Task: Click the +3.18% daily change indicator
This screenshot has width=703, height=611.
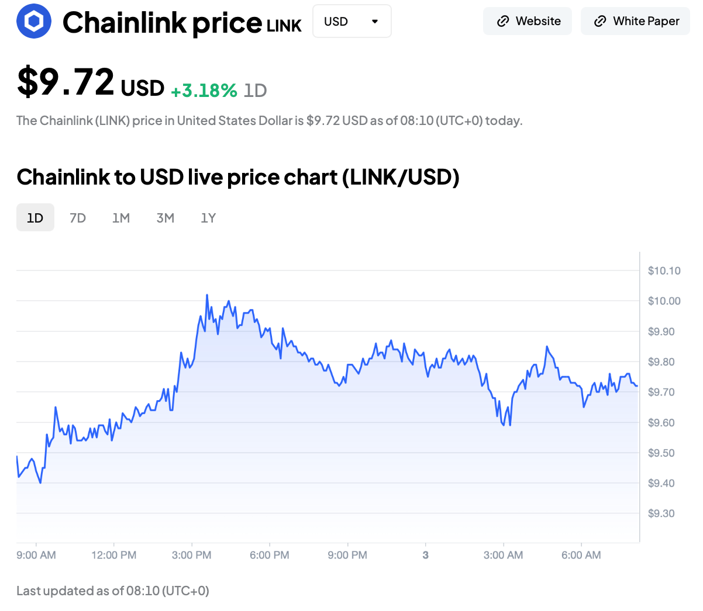Action: click(204, 91)
